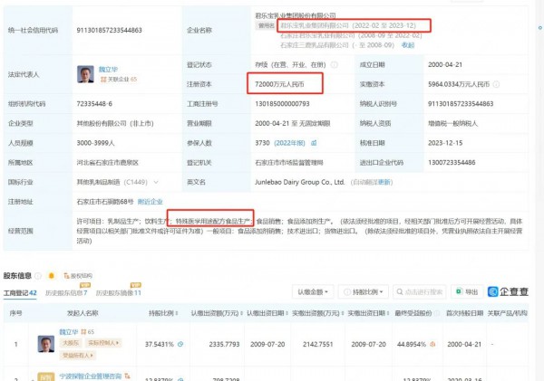Open the 认缴金额 dropdown filter

click(x=313, y=292)
